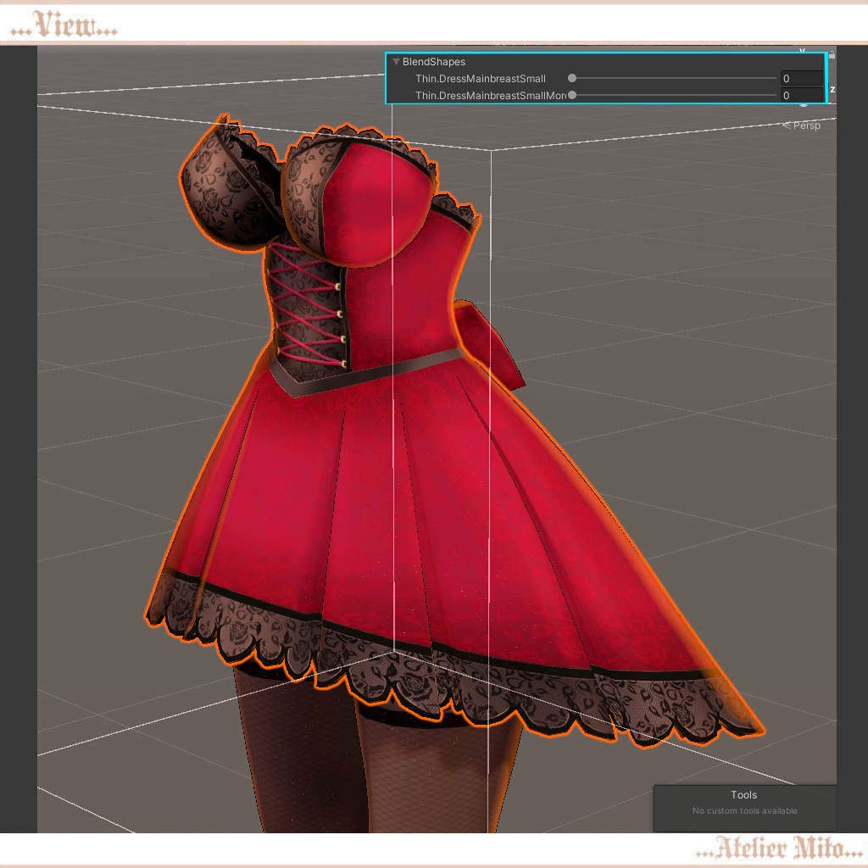Toggle the Persp projection mode label
868x868 pixels.
click(x=802, y=125)
